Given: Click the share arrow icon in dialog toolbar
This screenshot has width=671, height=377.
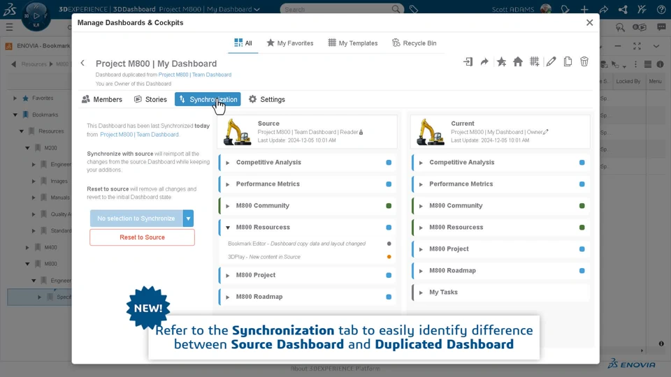Looking at the screenshot, I should (x=484, y=61).
